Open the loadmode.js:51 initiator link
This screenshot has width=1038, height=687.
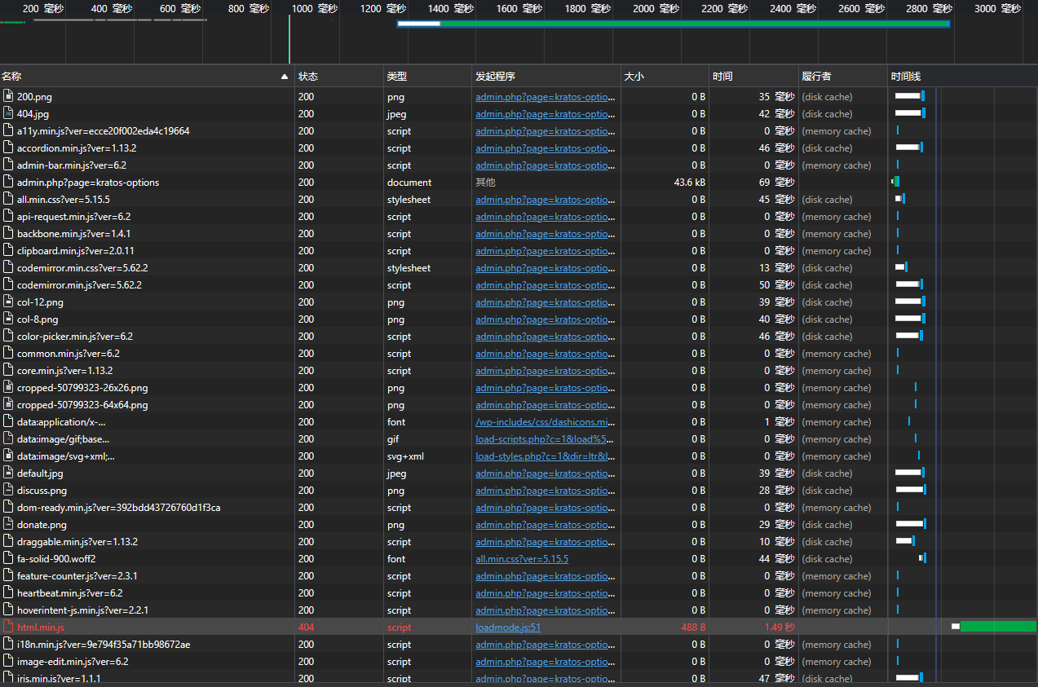(x=507, y=627)
